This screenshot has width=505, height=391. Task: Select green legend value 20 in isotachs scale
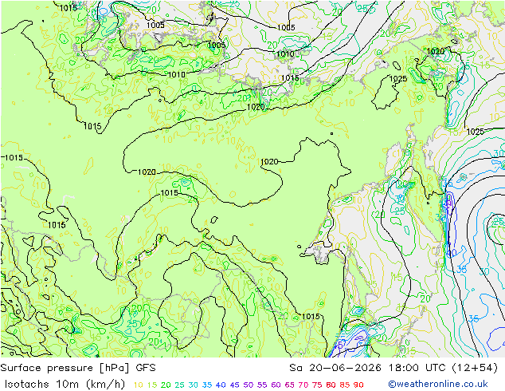click(166, 385)
